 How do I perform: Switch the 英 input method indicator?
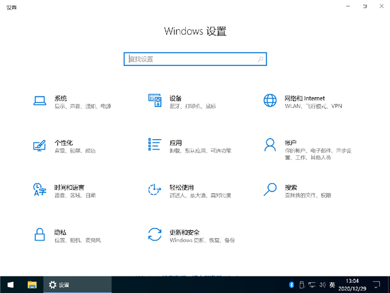coord(332,284)
